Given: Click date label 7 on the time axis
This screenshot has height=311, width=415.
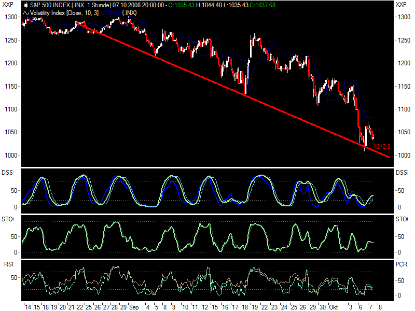Looking at the screenshot, I should 370,307.
